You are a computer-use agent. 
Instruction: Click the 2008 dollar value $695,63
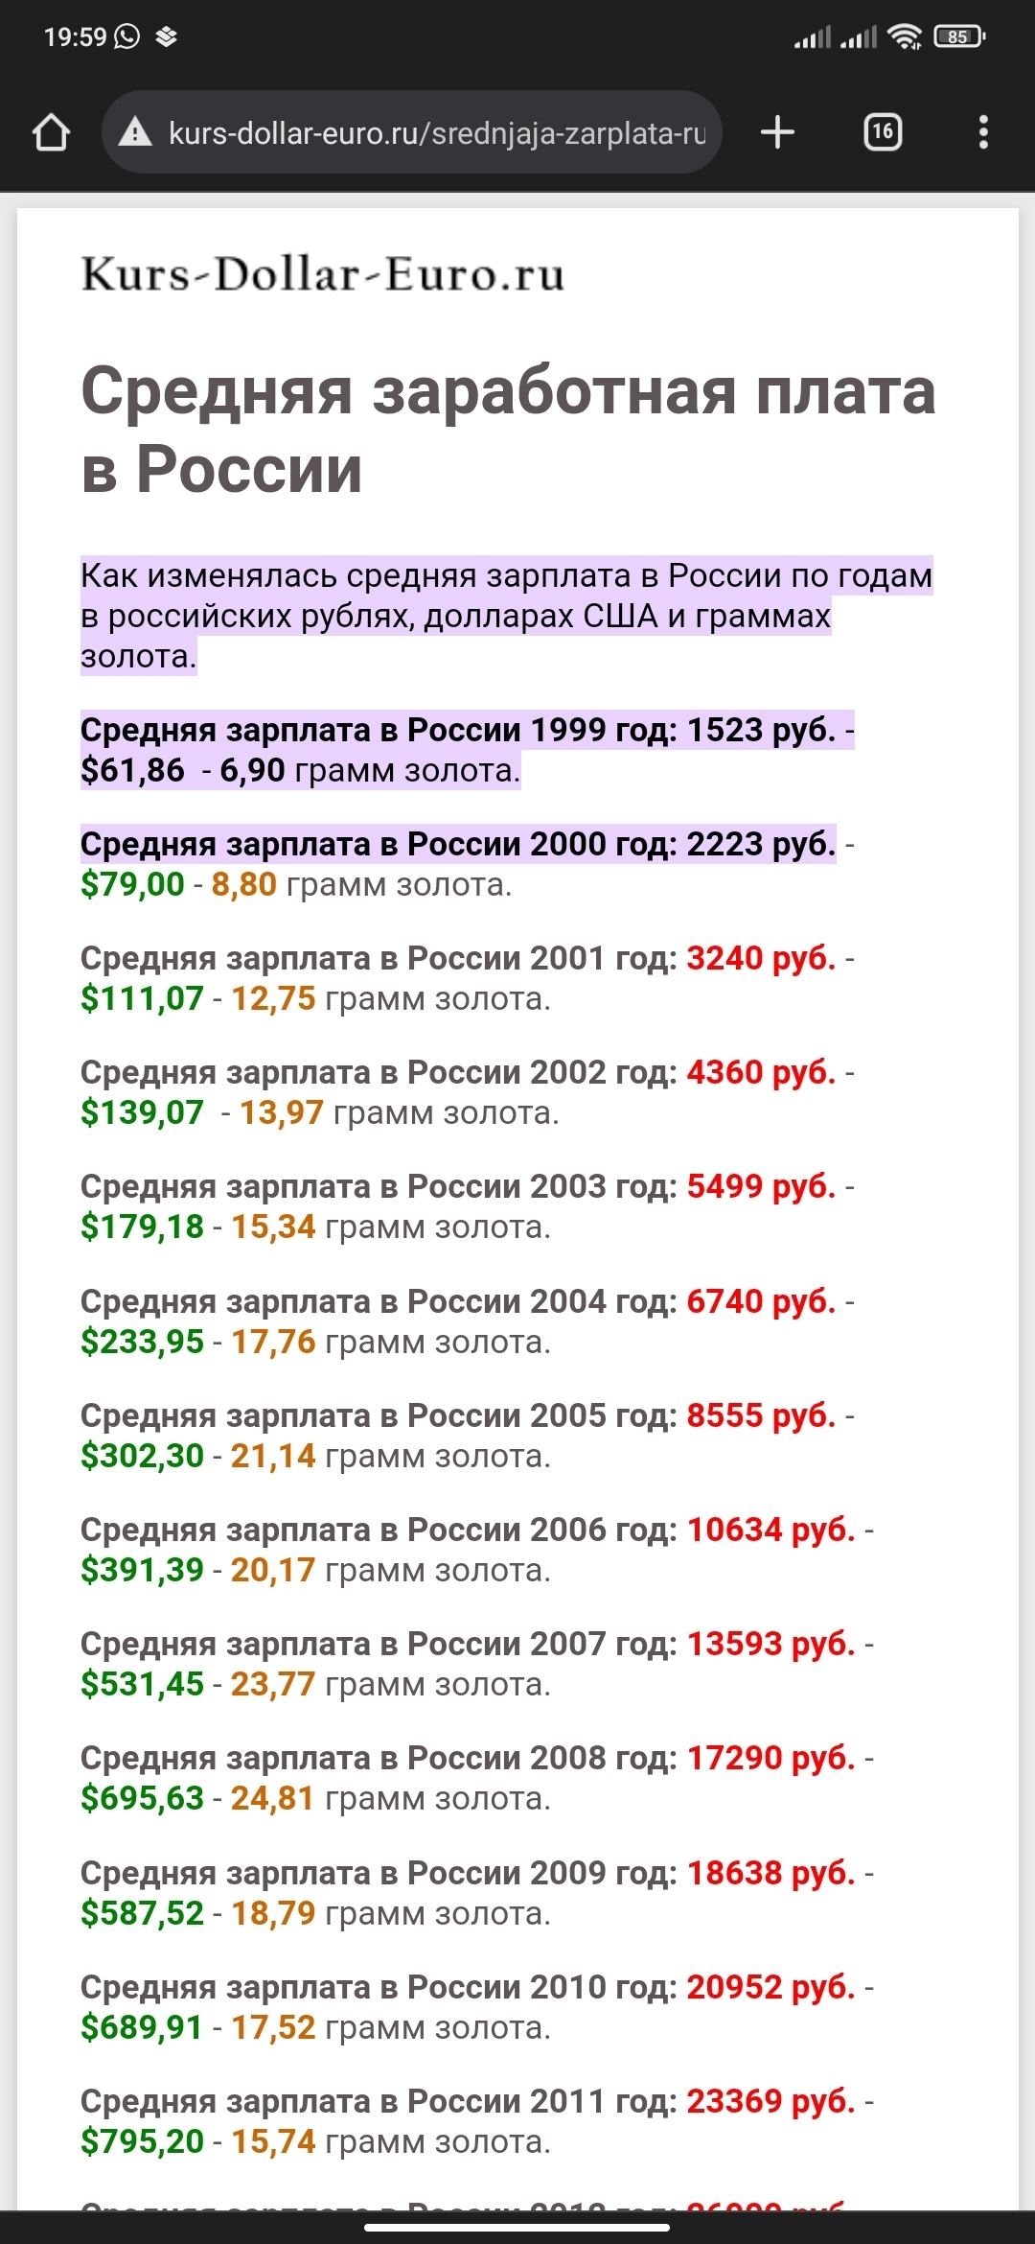(x=142, y=1798)
